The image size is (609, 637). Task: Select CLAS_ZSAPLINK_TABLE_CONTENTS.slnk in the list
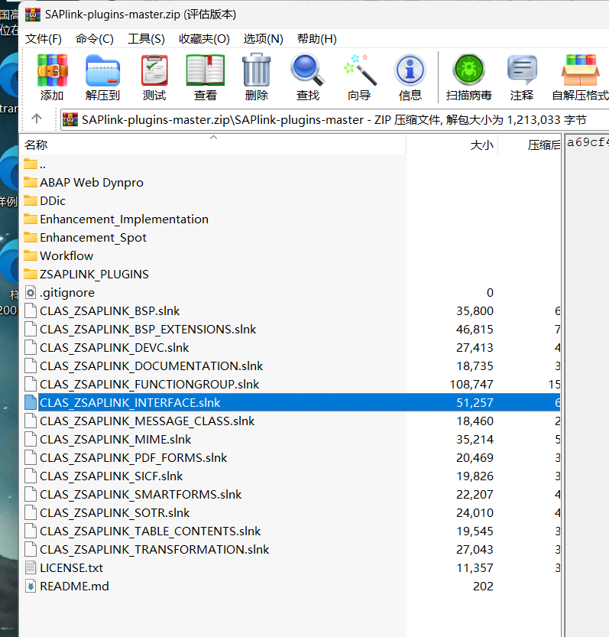151,531
